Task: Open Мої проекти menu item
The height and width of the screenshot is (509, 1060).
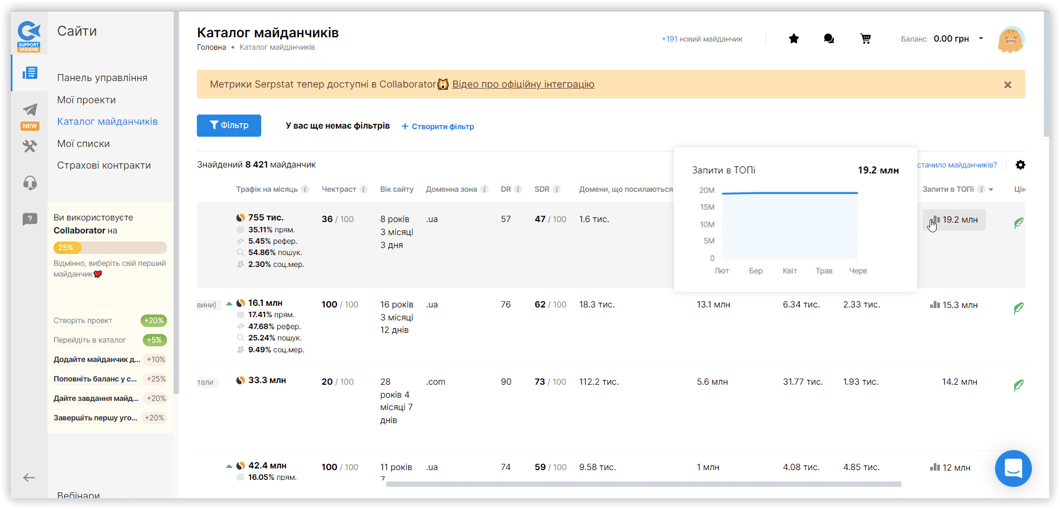Action: 87,100
